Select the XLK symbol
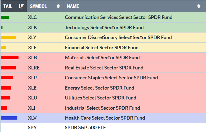Image resolution: width=206 pixels, height=132 pixels. point(32,28)
